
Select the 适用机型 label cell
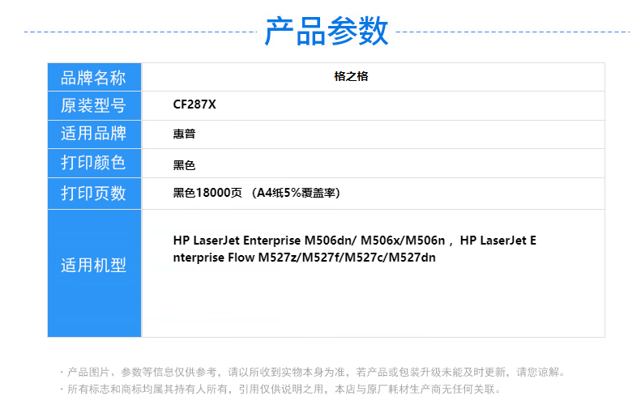(x=95, y=274)
